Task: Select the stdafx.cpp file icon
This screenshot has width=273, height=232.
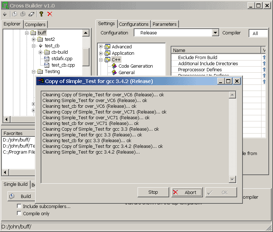Action: (x=47, y=59)
